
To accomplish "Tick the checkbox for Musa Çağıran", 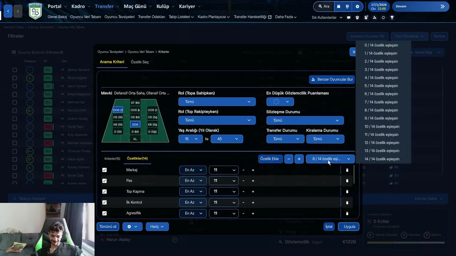I will point(15,78).
